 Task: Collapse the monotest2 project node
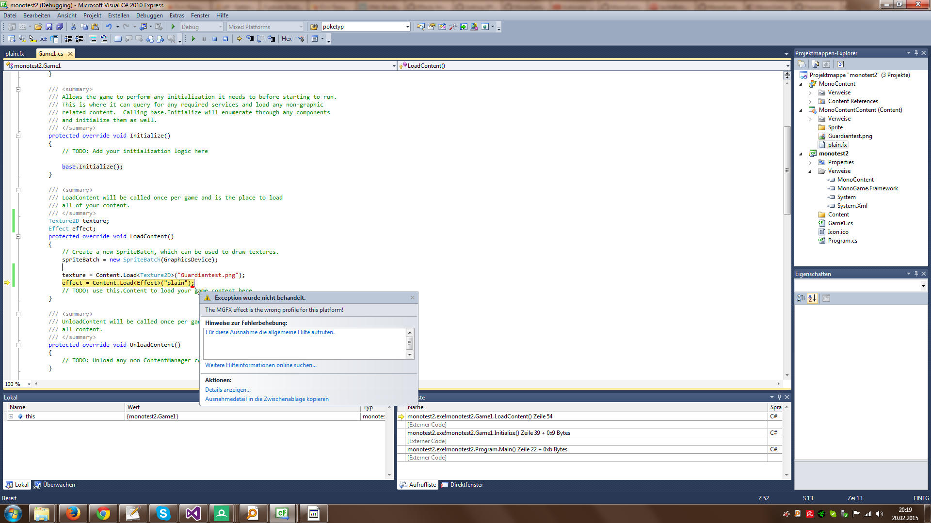point(801,154)
